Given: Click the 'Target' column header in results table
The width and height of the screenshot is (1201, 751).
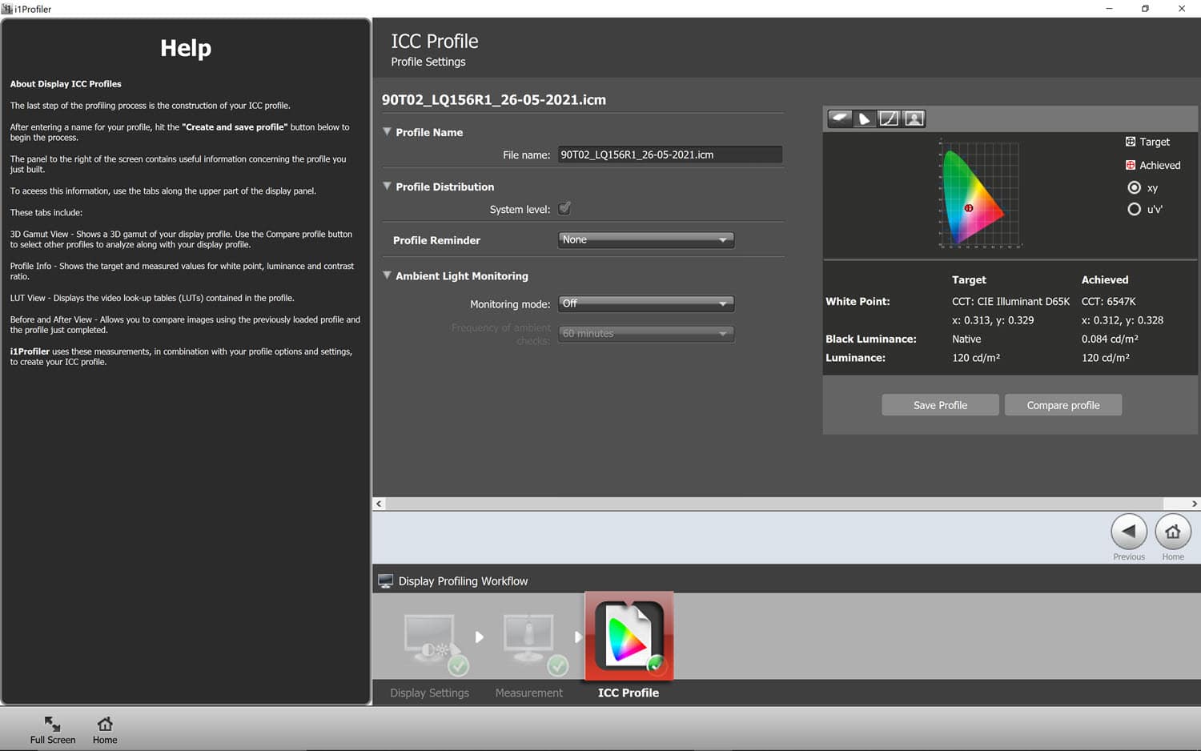Looking at the screenshot, I should (969, 279).
